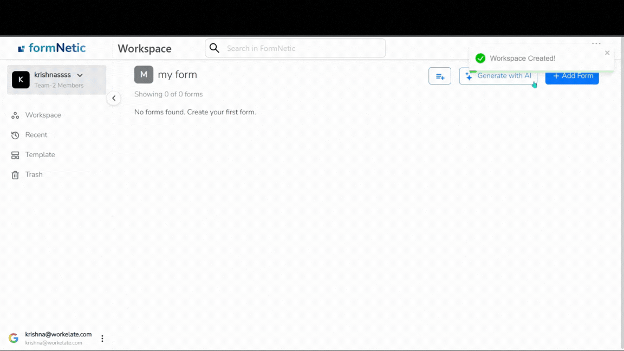Image resolution: width=624 pixels, height=351 pixels.
Task: Open the top-right three-dot menu
Action: click(596, 43)
